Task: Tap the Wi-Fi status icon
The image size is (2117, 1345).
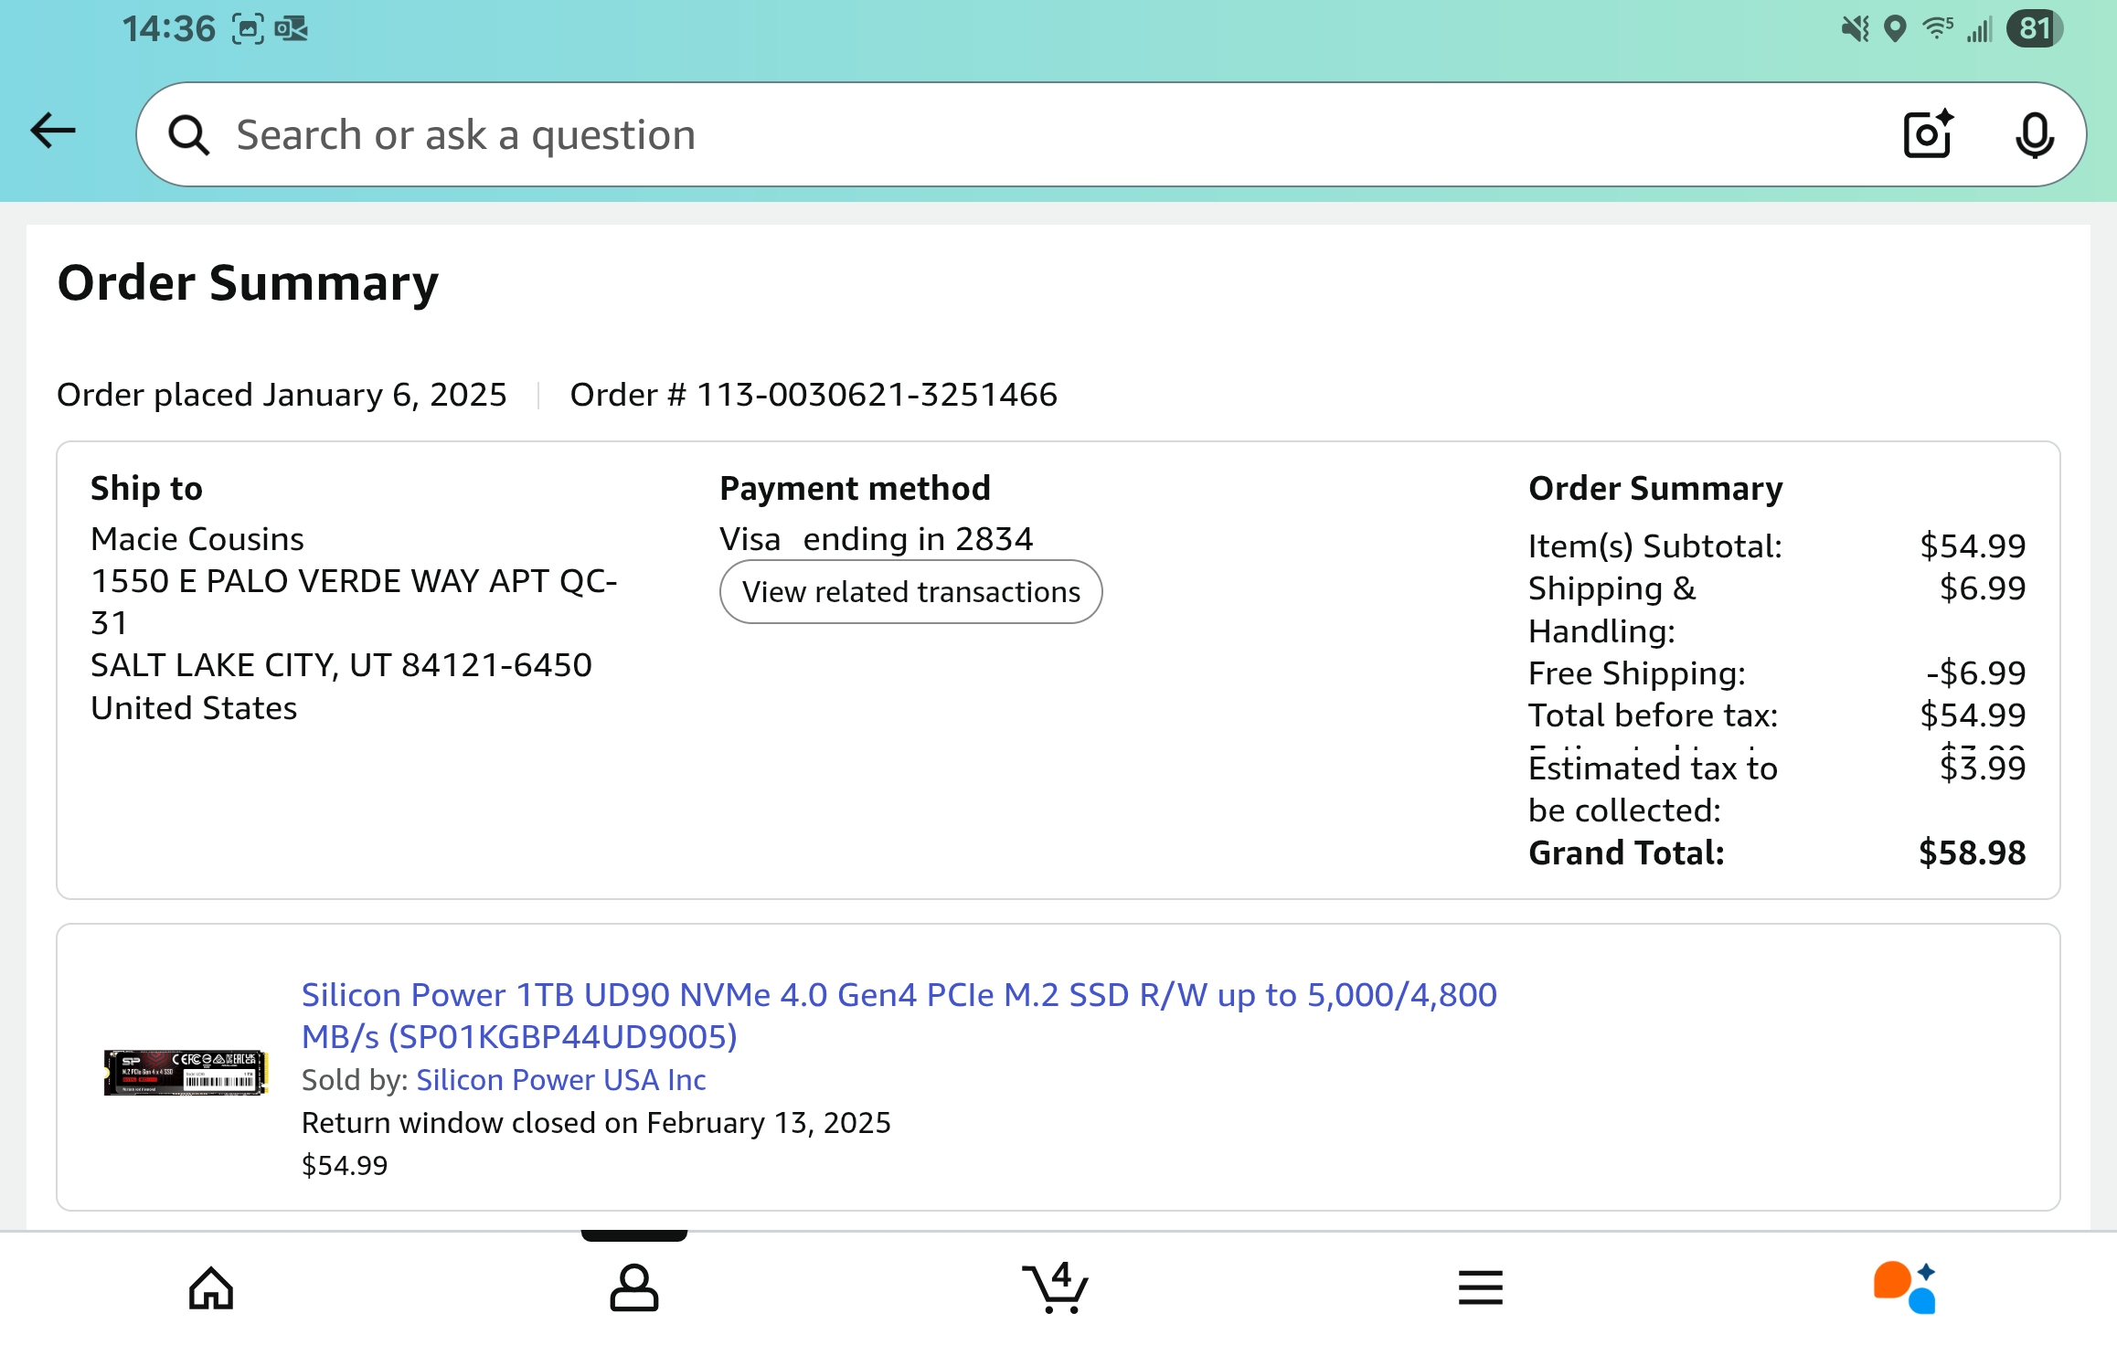Action: (1936, 29)
